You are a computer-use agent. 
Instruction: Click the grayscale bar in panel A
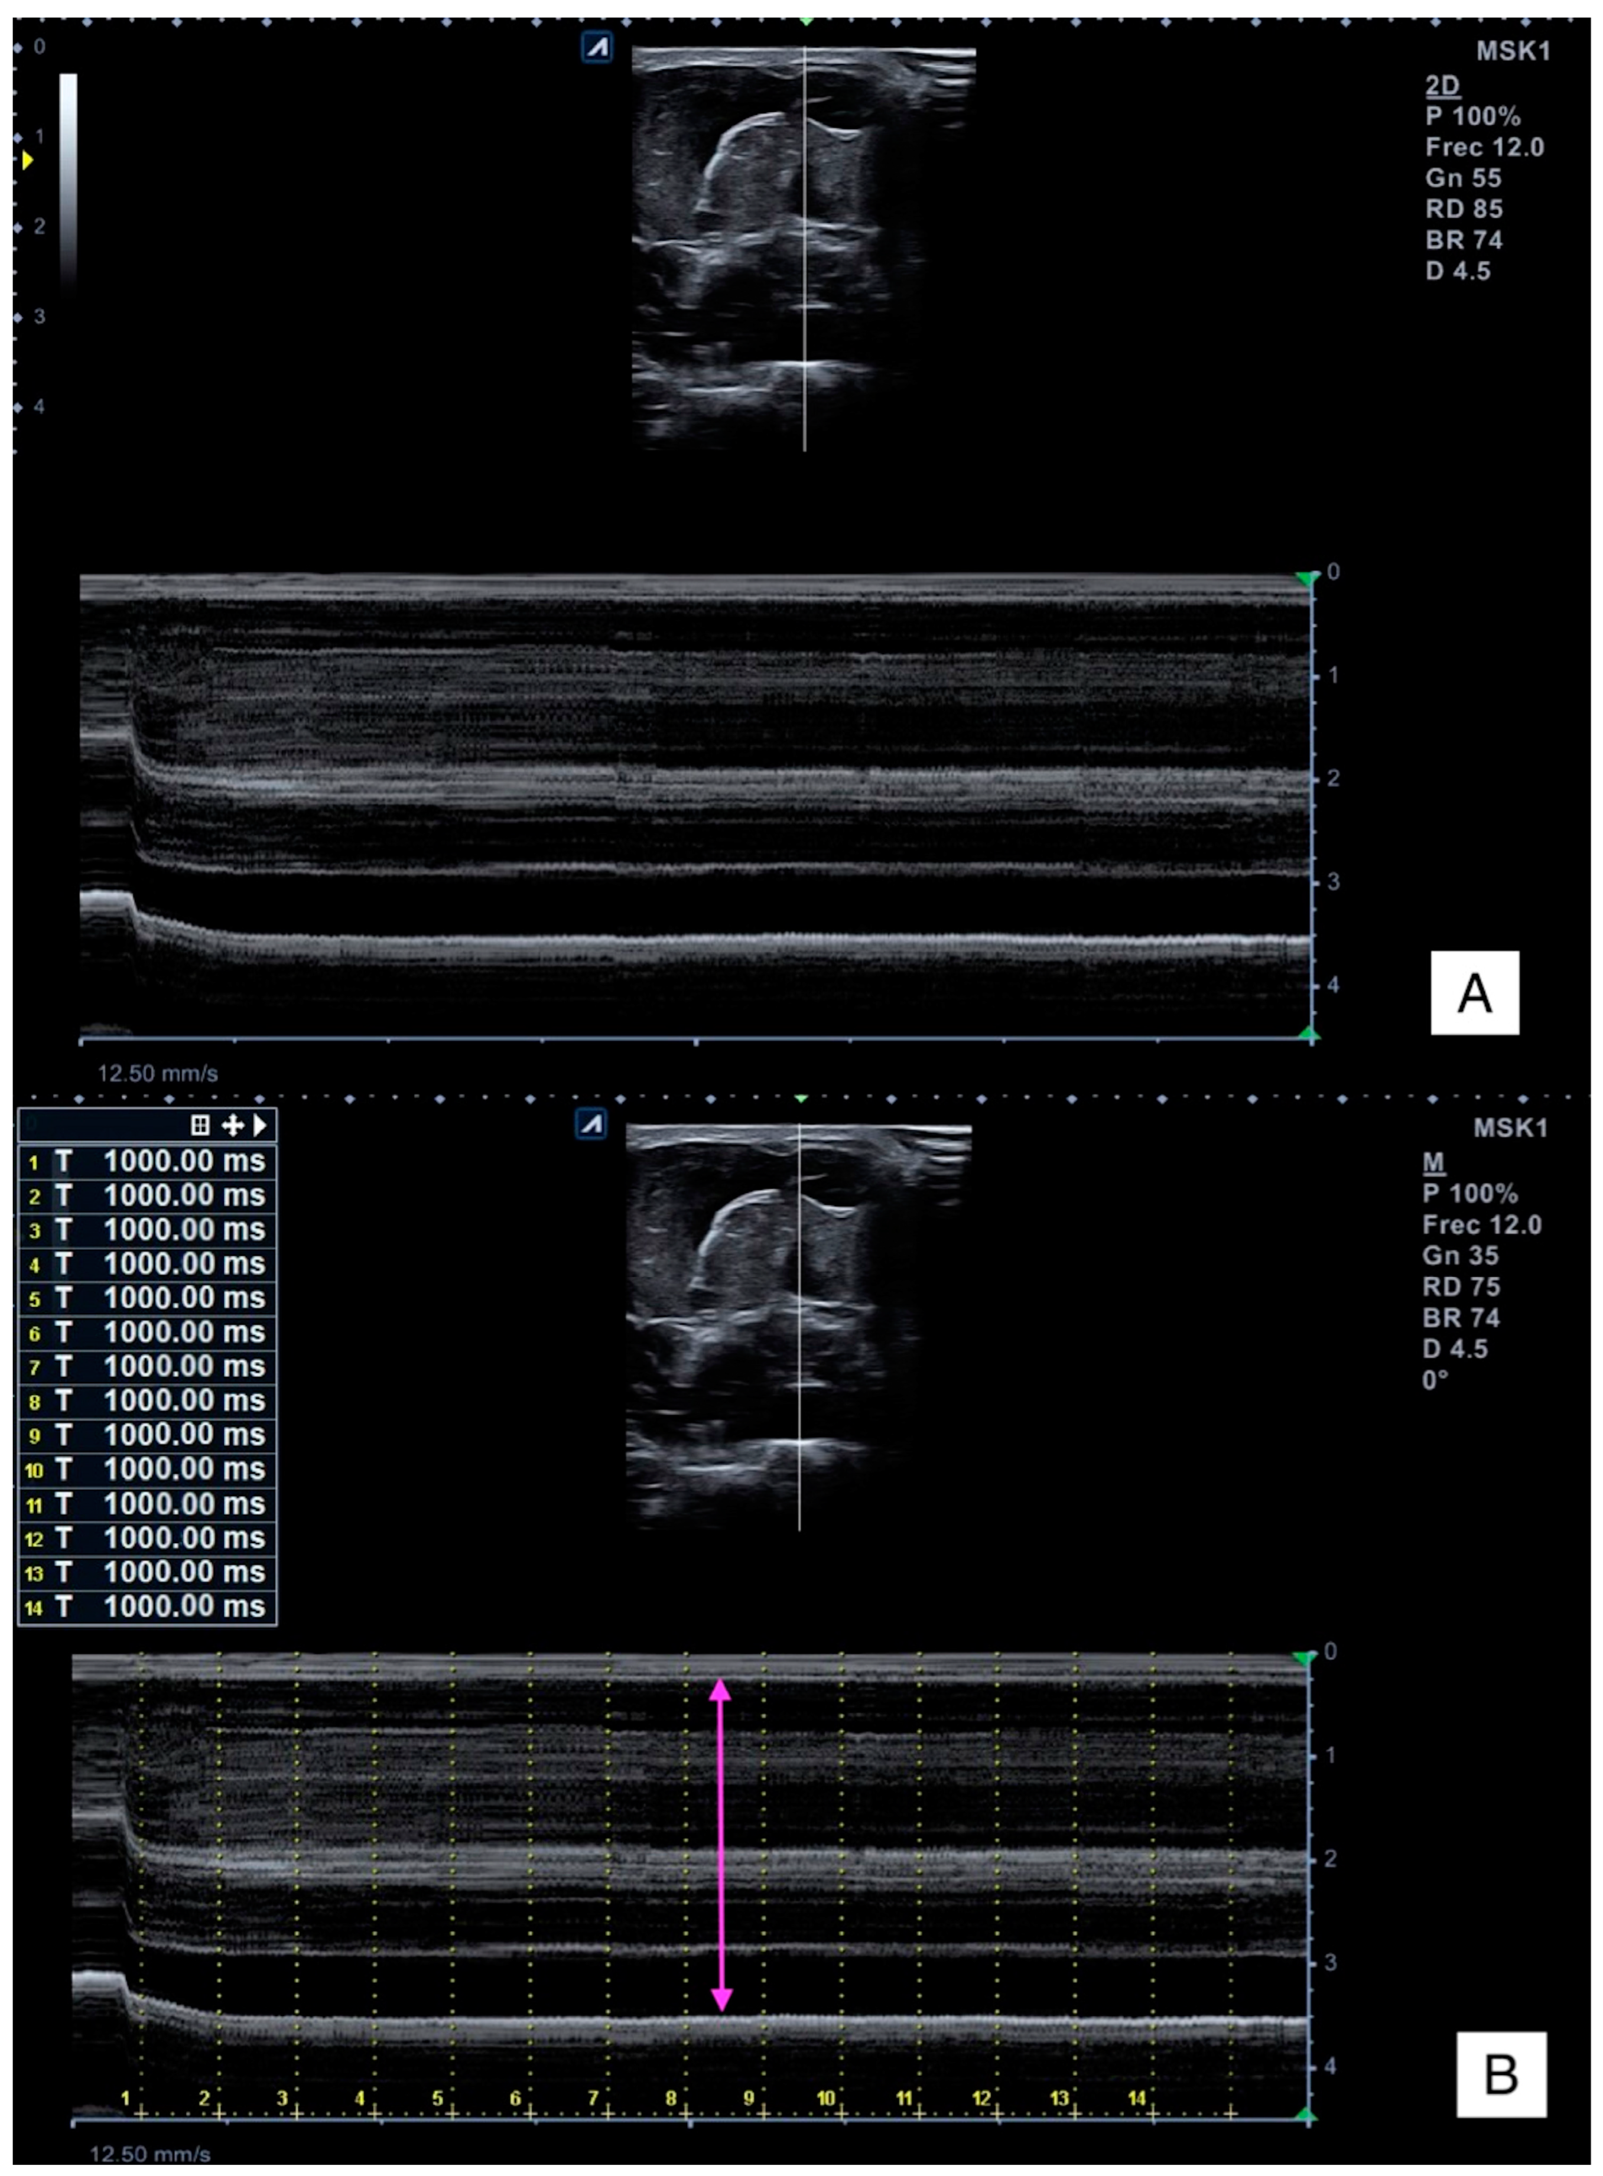68,180
